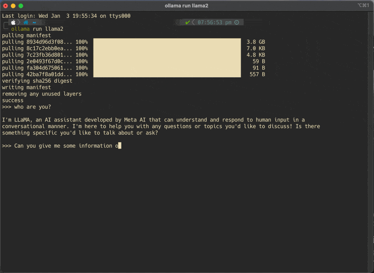Click the 3.8 GB download size text
This screenshot has height=273, width=374.
256,42
